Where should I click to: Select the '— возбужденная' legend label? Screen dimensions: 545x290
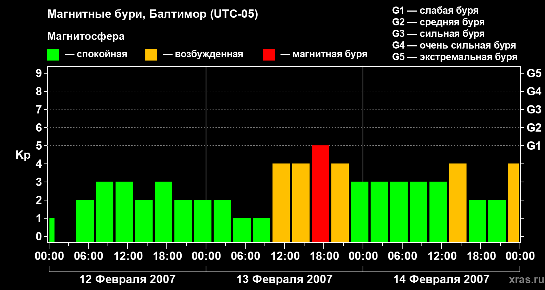[x=203, y=54]
